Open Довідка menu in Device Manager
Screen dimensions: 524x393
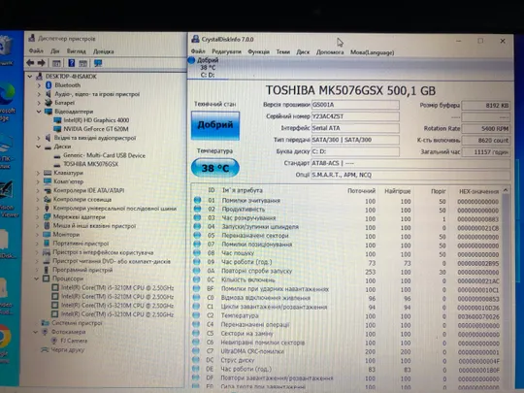[x=103, y=51]
